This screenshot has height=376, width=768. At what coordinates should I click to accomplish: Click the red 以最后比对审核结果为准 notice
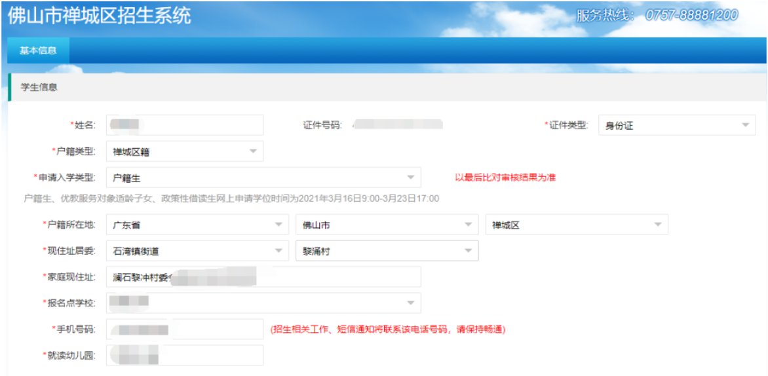coord(506,178)
